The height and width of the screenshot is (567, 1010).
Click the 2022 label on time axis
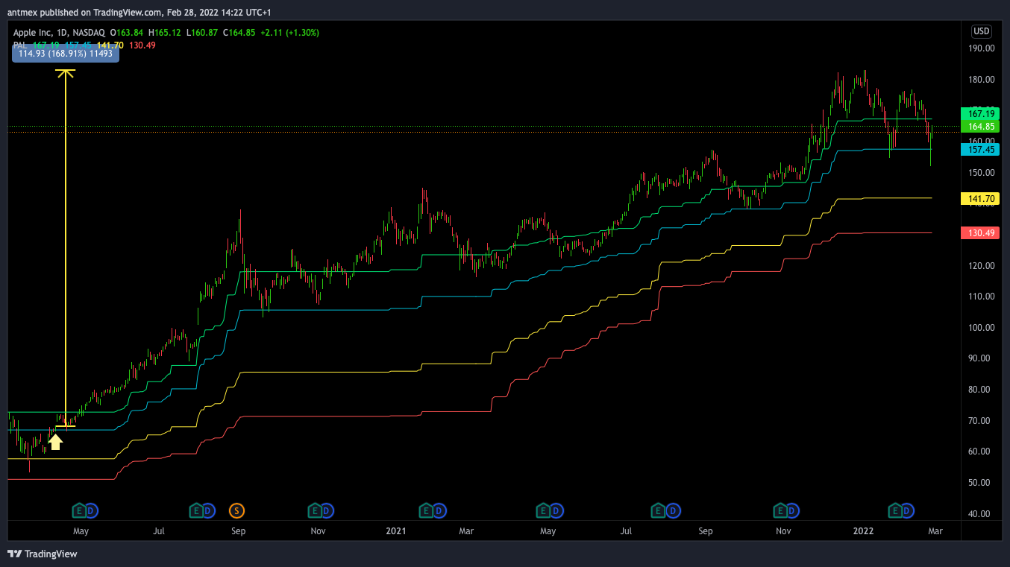863,531
